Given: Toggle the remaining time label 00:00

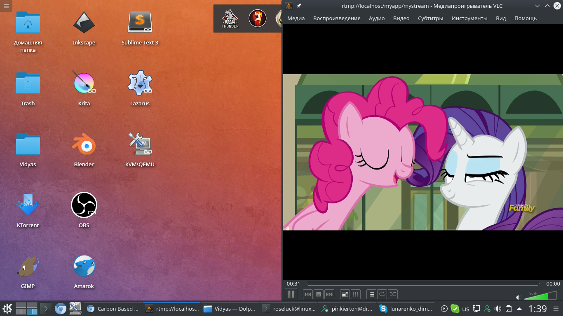Looking at the screenshot, I should point(553,283).
